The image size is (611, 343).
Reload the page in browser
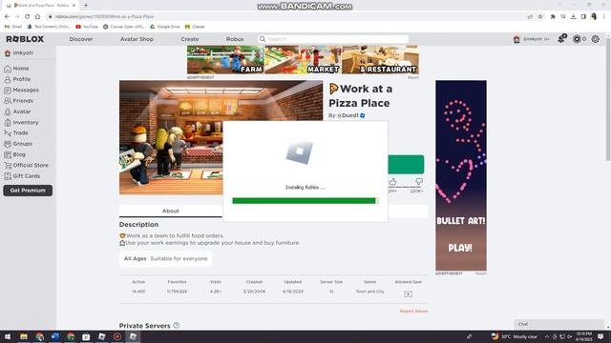pos(28,17)
